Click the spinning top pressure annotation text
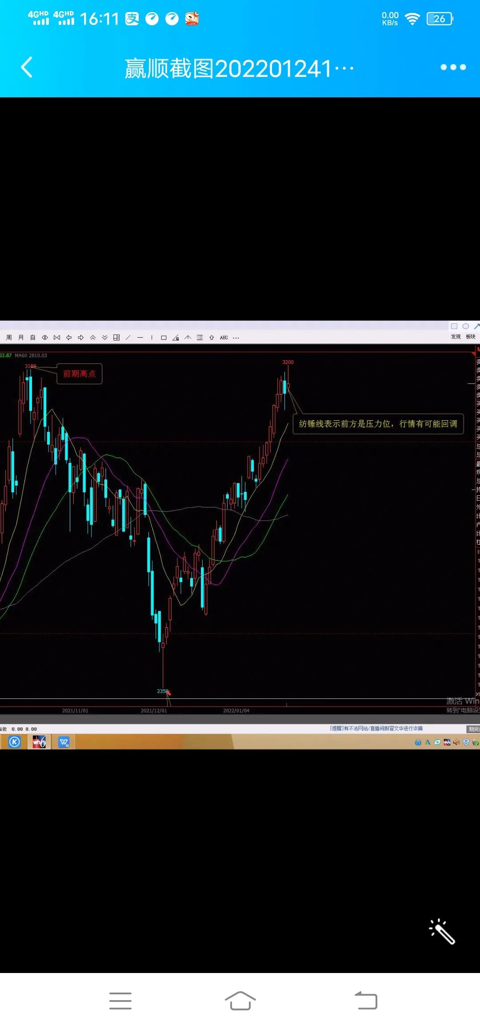The image size is (480, 1029). 378,424
